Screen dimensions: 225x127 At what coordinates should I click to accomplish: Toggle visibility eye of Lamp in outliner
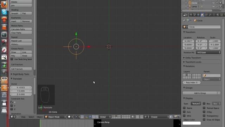213,6
